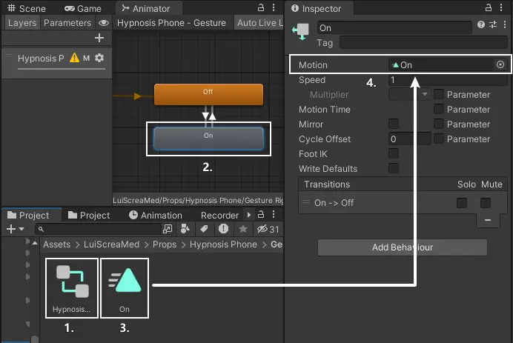Enable the Cycle Offset Parameter checkbox
This screenshot has height=343, width=513.
[x=439, y=139]
